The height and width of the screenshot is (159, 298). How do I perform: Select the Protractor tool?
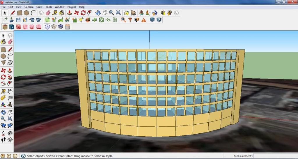tap(3, 98)
